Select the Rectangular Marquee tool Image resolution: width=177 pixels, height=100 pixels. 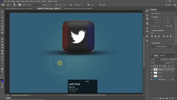coord(2,15)
